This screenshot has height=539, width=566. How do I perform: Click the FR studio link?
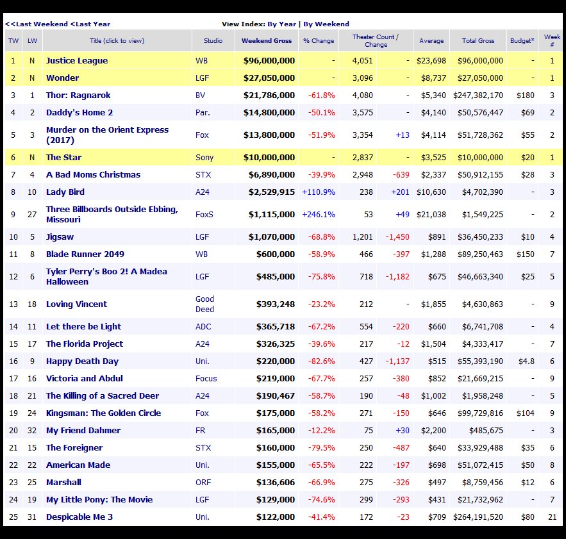tap(201, 430)
